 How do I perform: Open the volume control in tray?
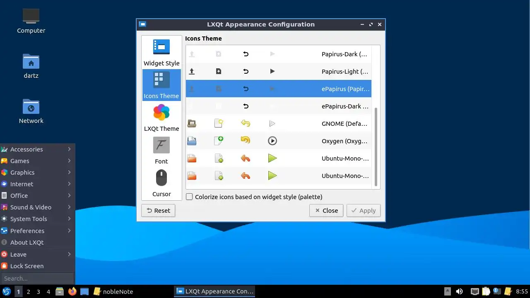click(459, 291)
